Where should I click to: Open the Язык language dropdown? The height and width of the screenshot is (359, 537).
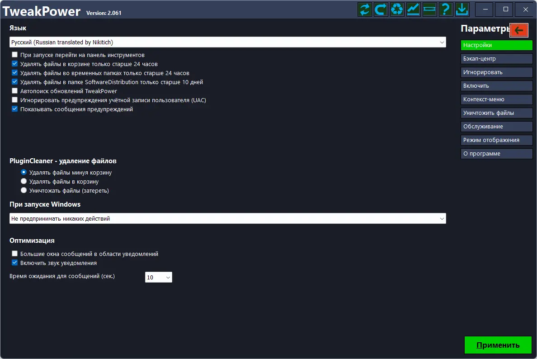click(x=228, y=42)
